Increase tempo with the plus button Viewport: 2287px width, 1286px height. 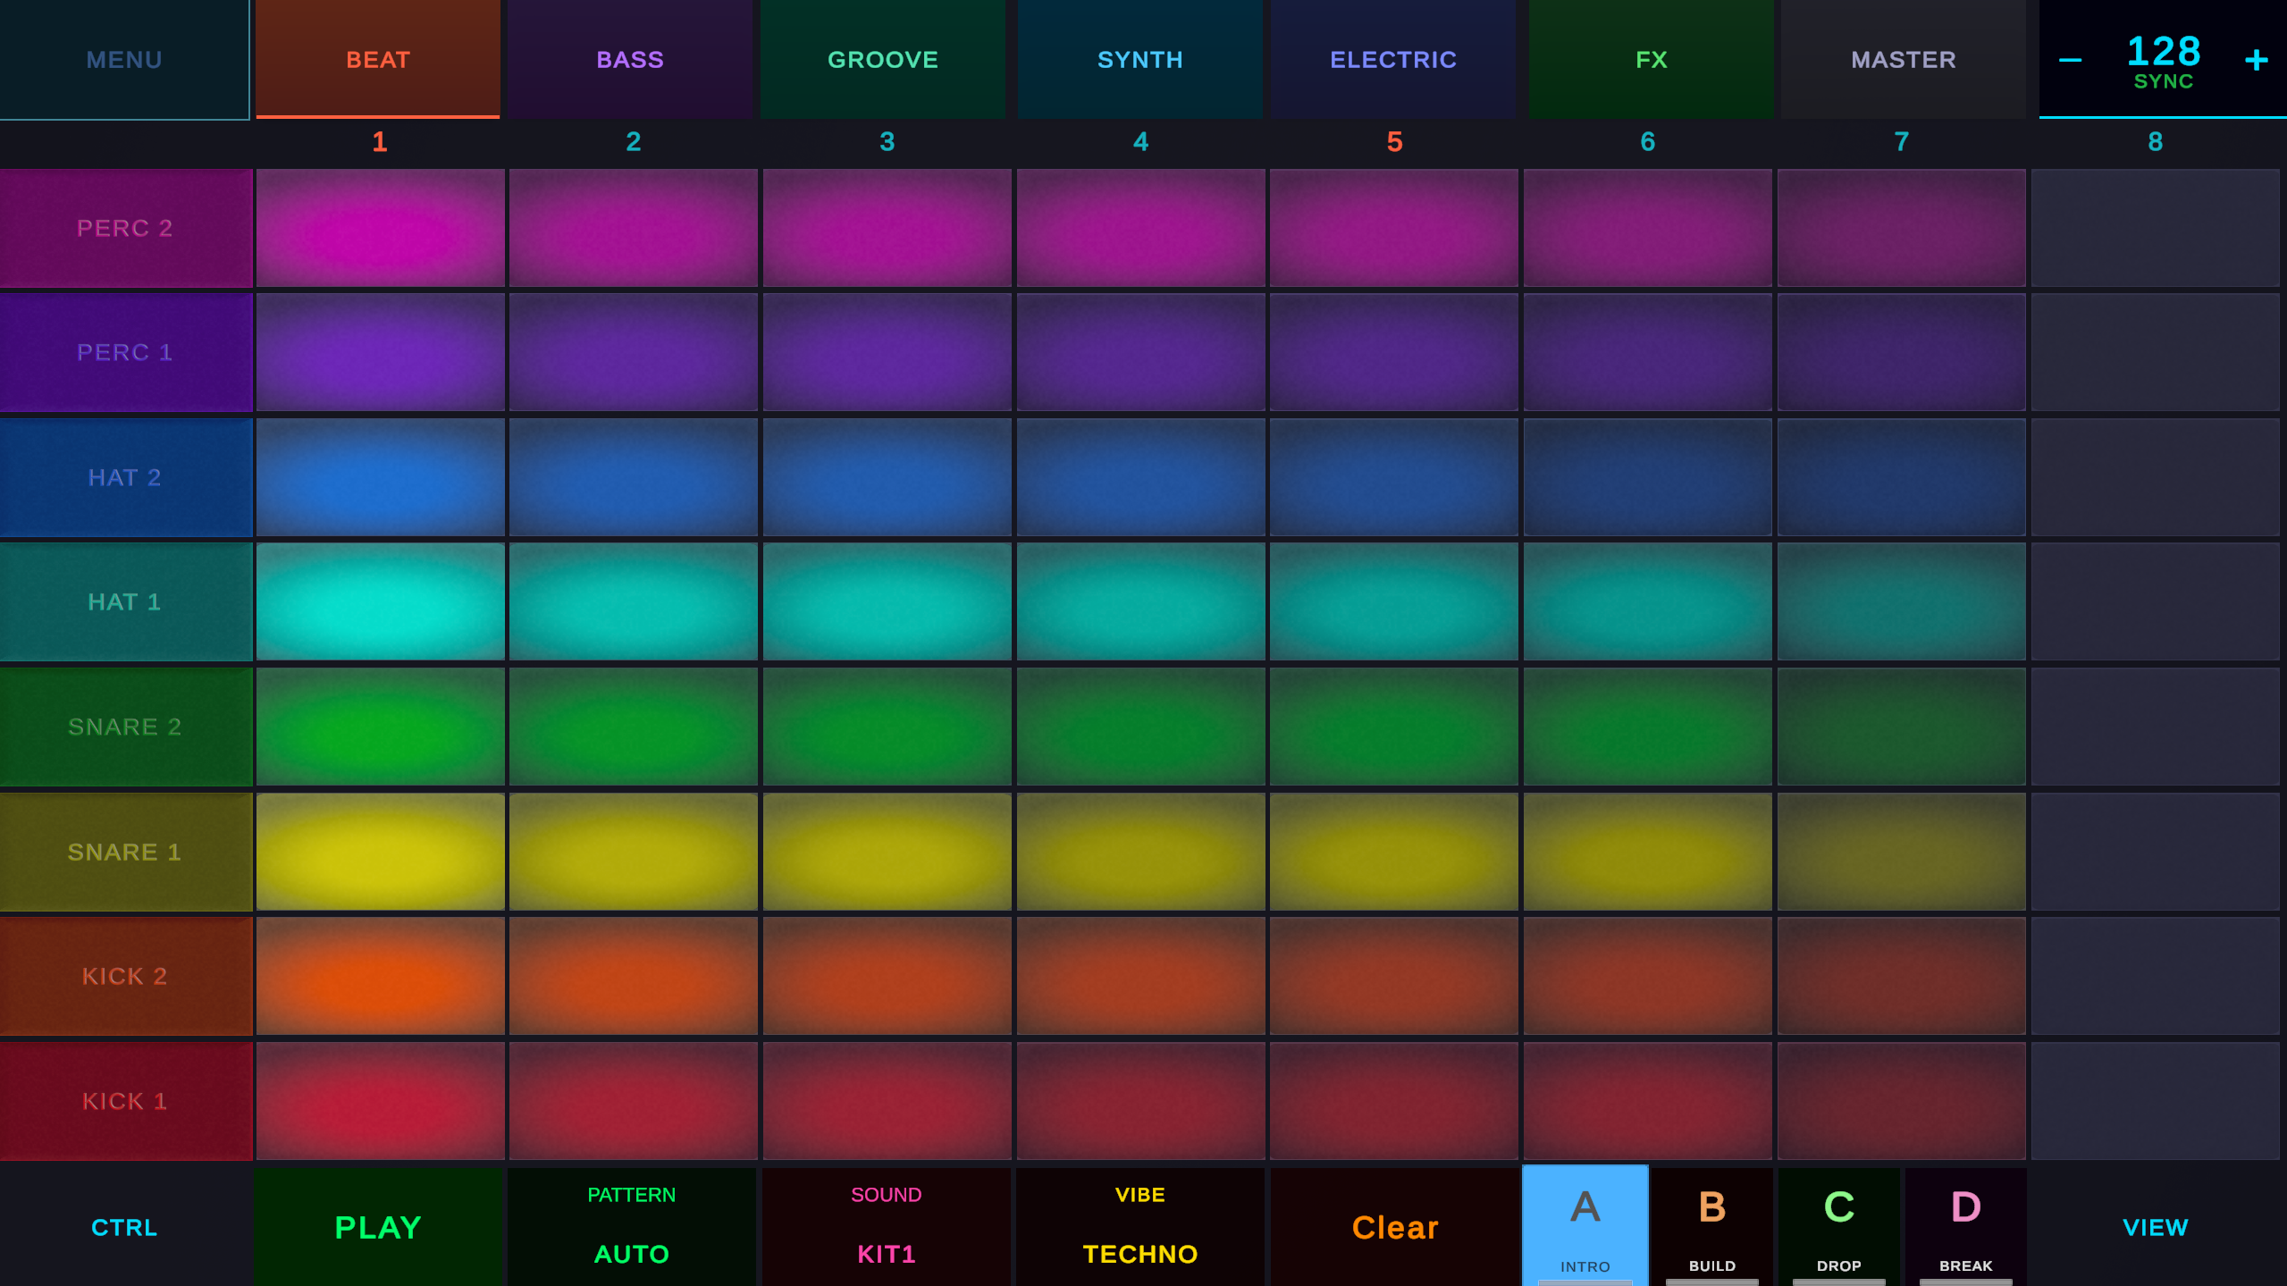2256,61
